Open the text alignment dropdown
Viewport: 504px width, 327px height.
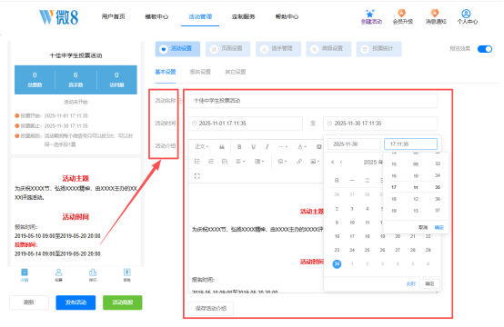[x=240, y=162]
